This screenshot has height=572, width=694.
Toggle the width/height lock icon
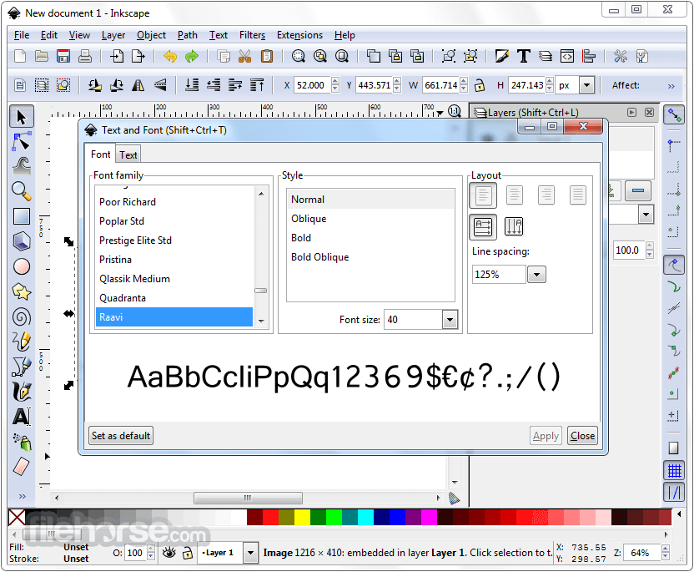[x=480, y=85]
